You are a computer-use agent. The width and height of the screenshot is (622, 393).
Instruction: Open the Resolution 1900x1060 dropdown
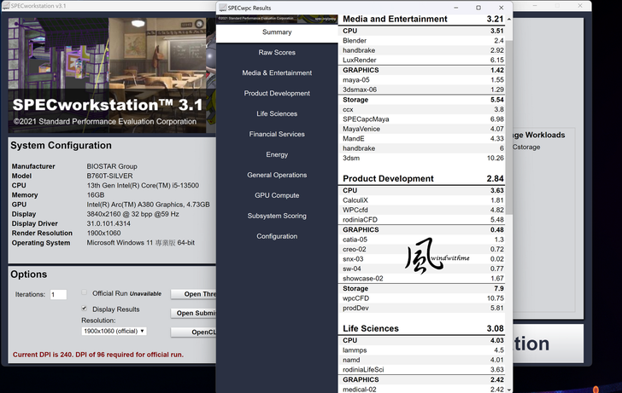[114, 331]
